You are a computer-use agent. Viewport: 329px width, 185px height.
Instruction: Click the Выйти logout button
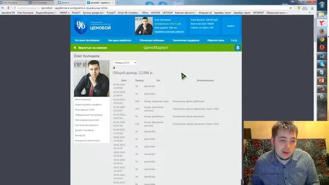click(231, 26)
